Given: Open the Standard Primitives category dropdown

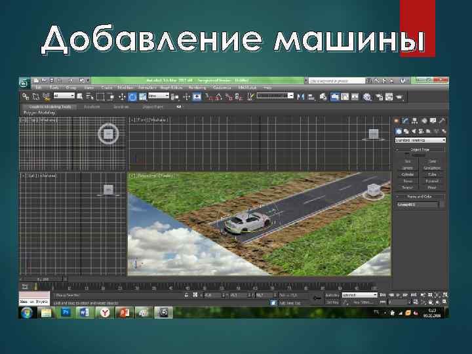Looking at the screenshot, I should tap(420, 140).
